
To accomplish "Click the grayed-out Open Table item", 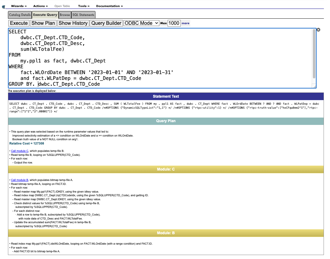I will 62,6.
